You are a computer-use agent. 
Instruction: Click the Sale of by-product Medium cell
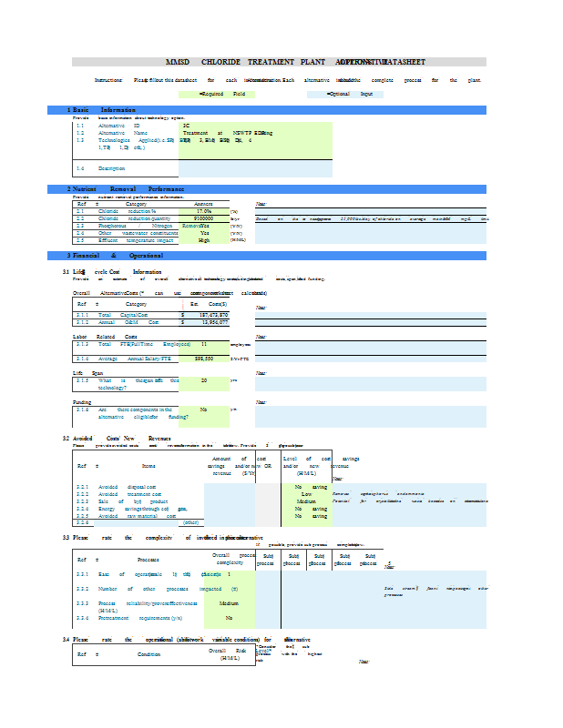305,501
